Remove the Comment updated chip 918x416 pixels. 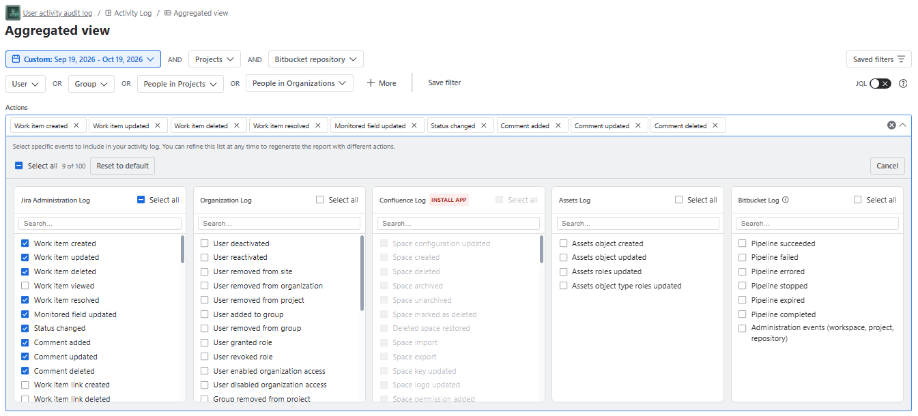[637, 125]
